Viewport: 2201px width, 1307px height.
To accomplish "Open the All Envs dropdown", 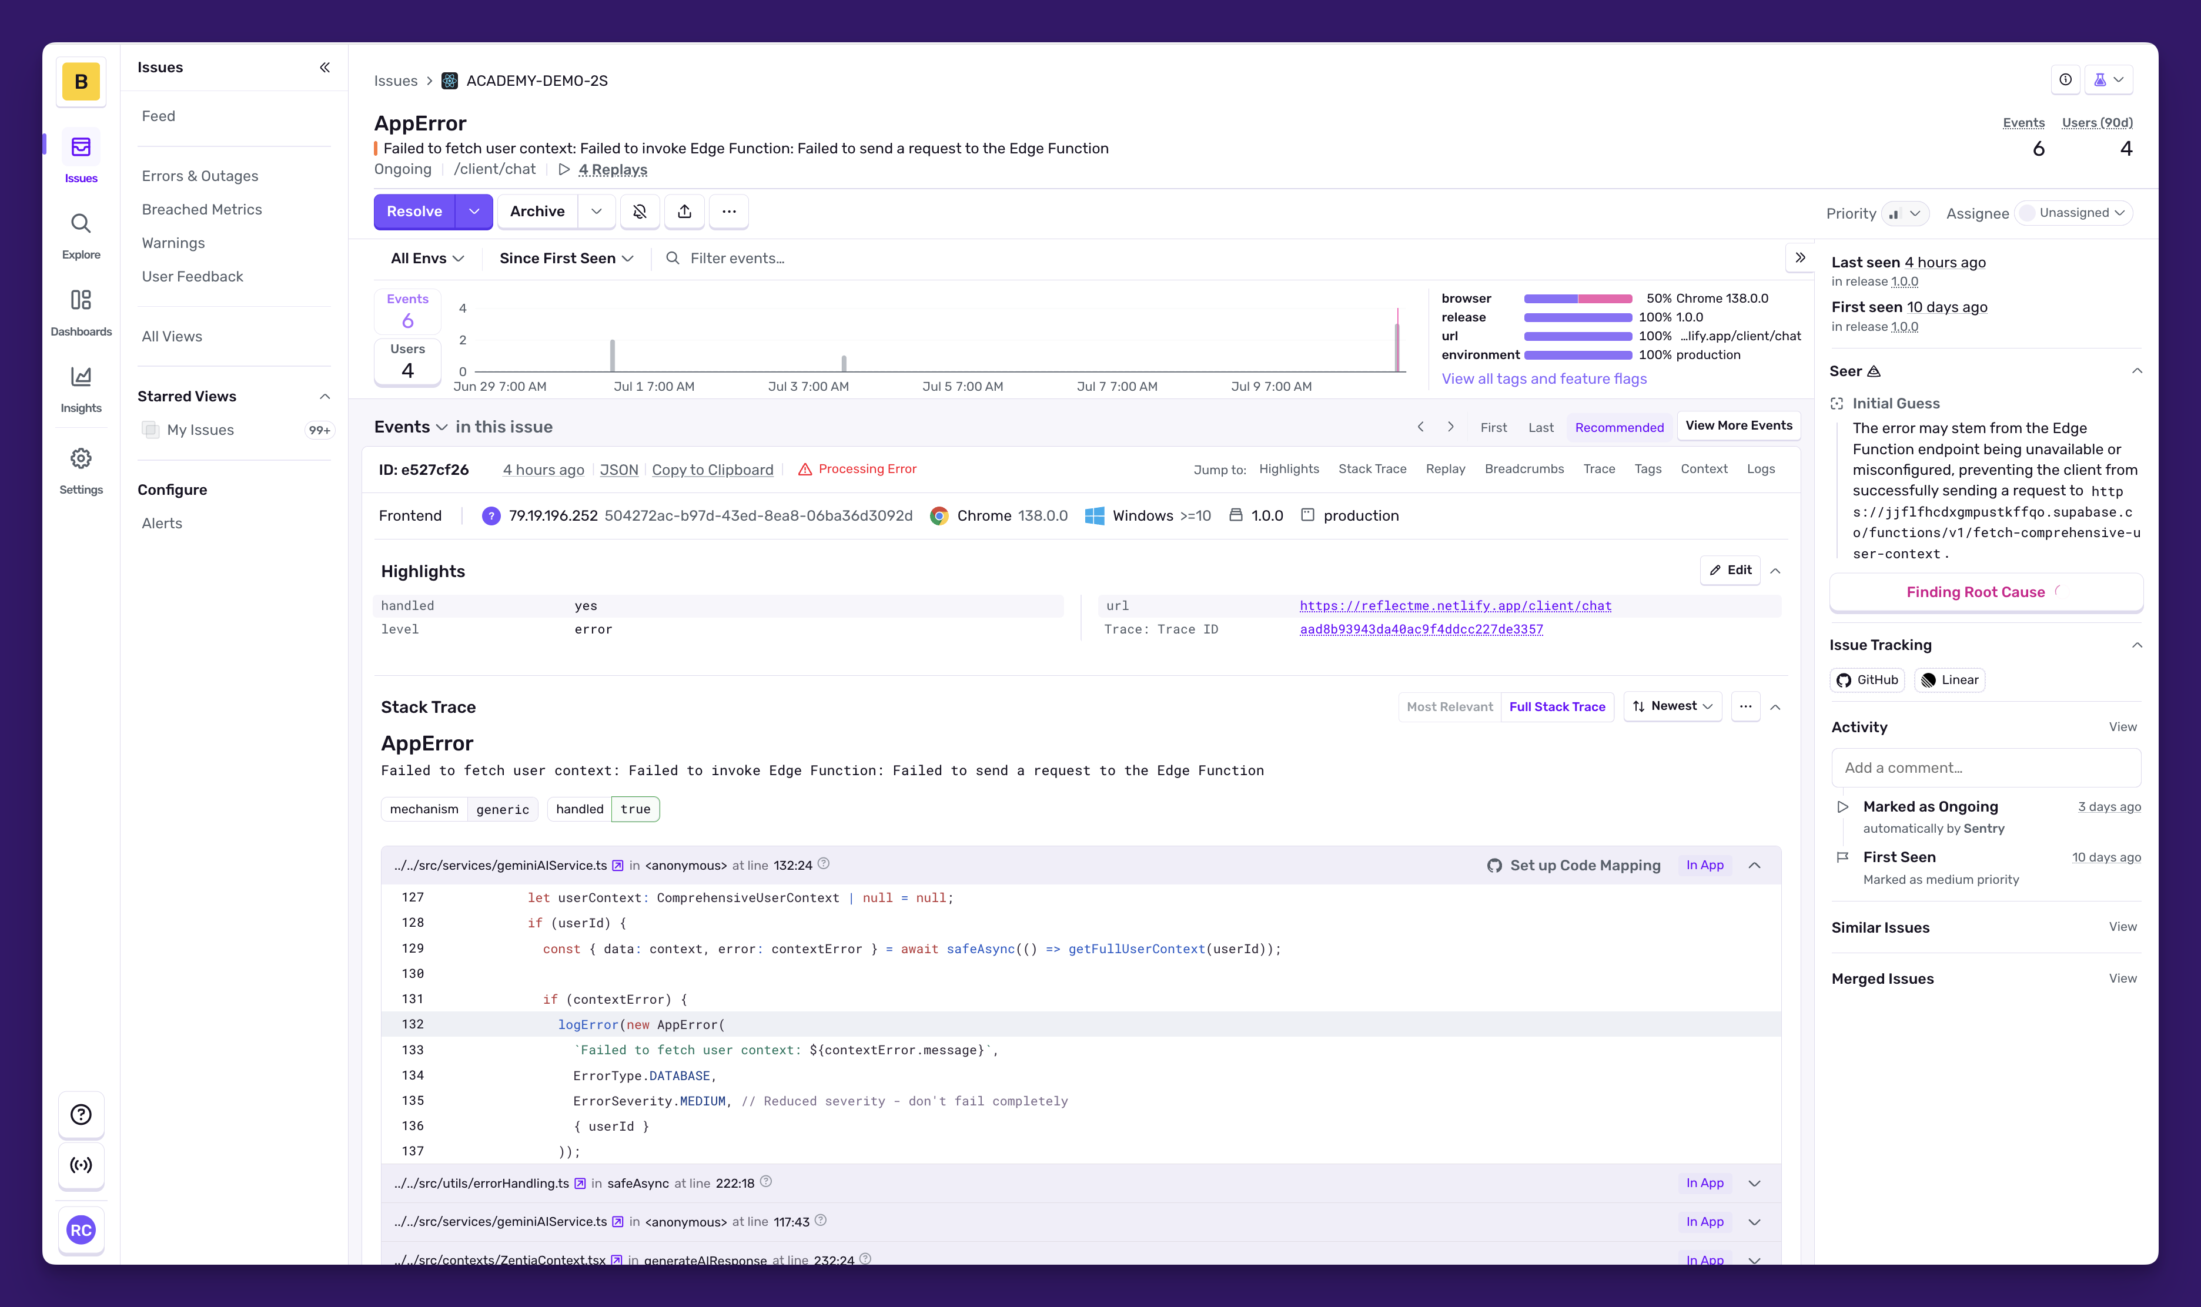I will point(427,258).
